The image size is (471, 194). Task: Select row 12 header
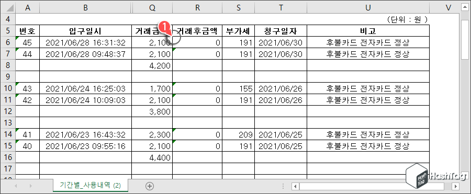coord(8,111)
